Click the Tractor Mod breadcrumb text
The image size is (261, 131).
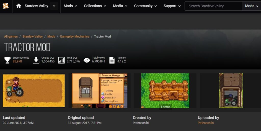tap(102, 37)
